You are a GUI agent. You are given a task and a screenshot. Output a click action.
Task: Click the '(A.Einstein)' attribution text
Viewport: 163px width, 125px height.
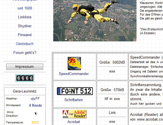148,33
